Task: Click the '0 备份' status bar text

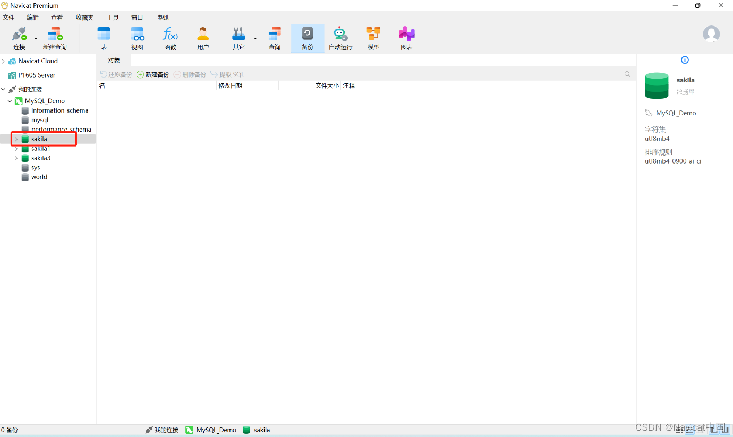Action: (10, 430)
